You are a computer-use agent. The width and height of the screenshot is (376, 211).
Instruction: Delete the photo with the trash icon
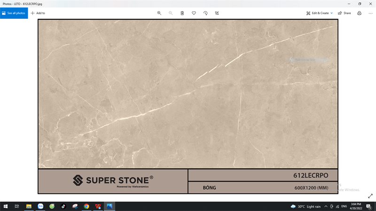click(x=182, y=13)
